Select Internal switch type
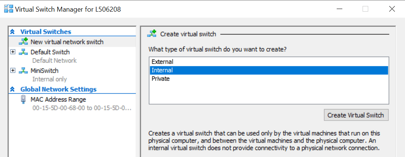405x157 pixels. 162,70
